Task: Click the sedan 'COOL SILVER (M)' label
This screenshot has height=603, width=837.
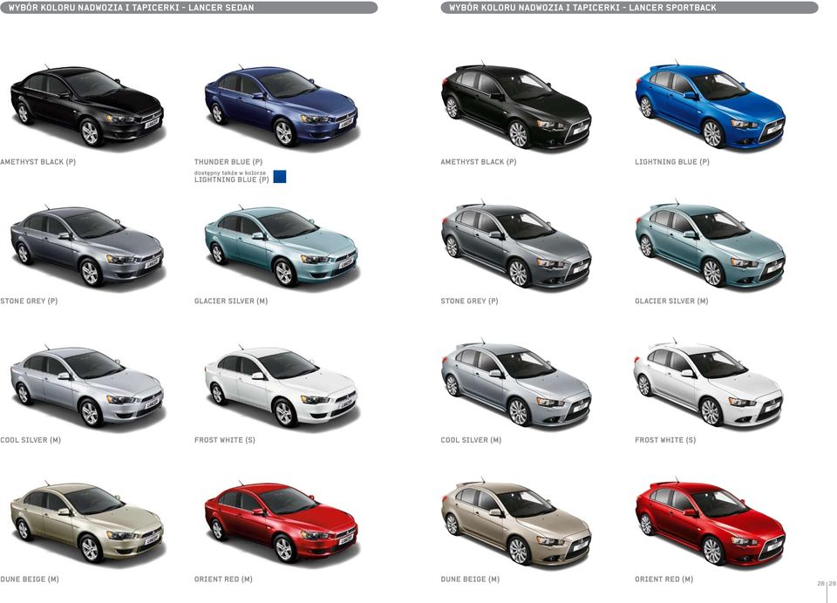Action: click(31, 440)
